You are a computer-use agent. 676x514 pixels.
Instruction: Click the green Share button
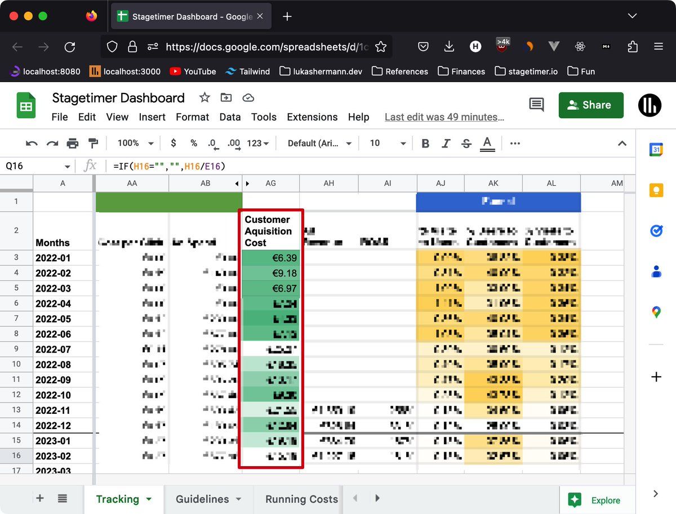tap(591, 105)
